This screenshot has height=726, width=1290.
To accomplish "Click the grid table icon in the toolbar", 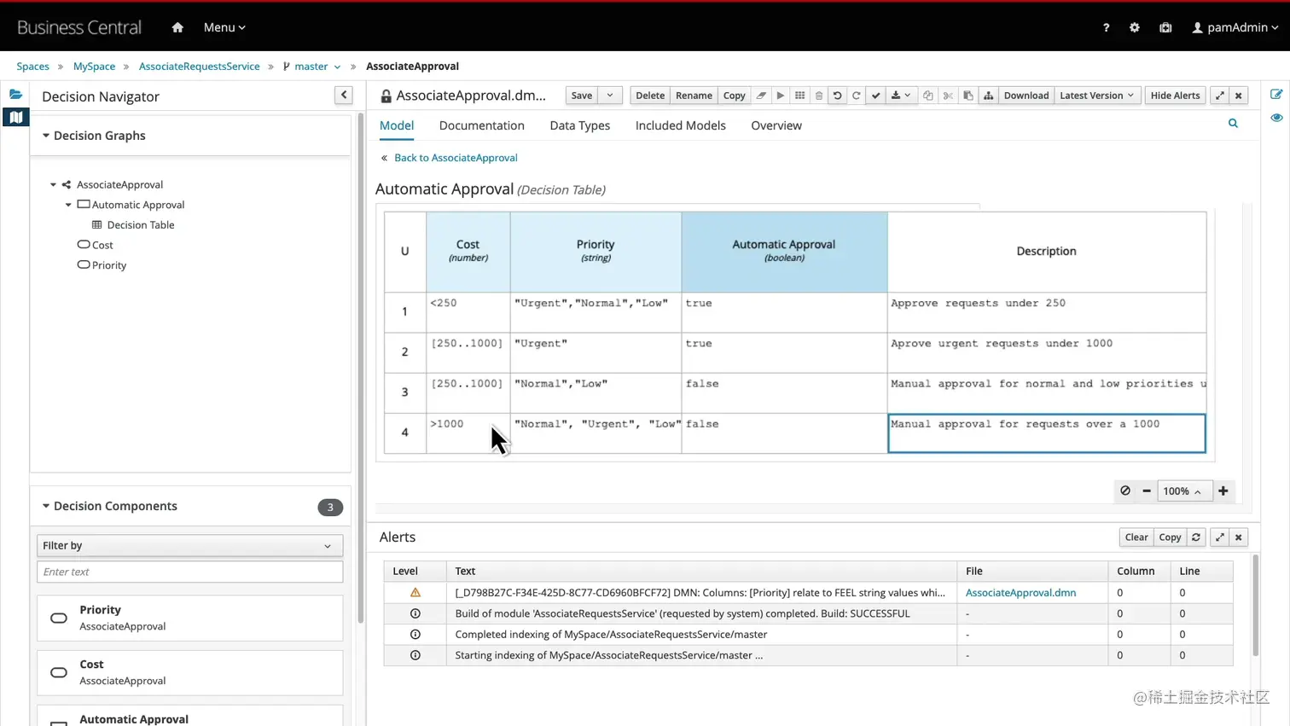I will [799, 96].
